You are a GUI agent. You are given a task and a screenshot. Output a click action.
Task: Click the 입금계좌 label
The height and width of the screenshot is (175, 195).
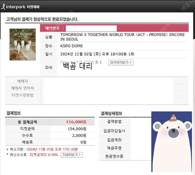[x=114, y=140]
